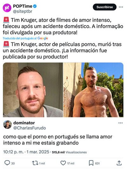Open POPTime's pink 'pt' profile avatar
The image size is (127, 170).
tap(7, 8)
